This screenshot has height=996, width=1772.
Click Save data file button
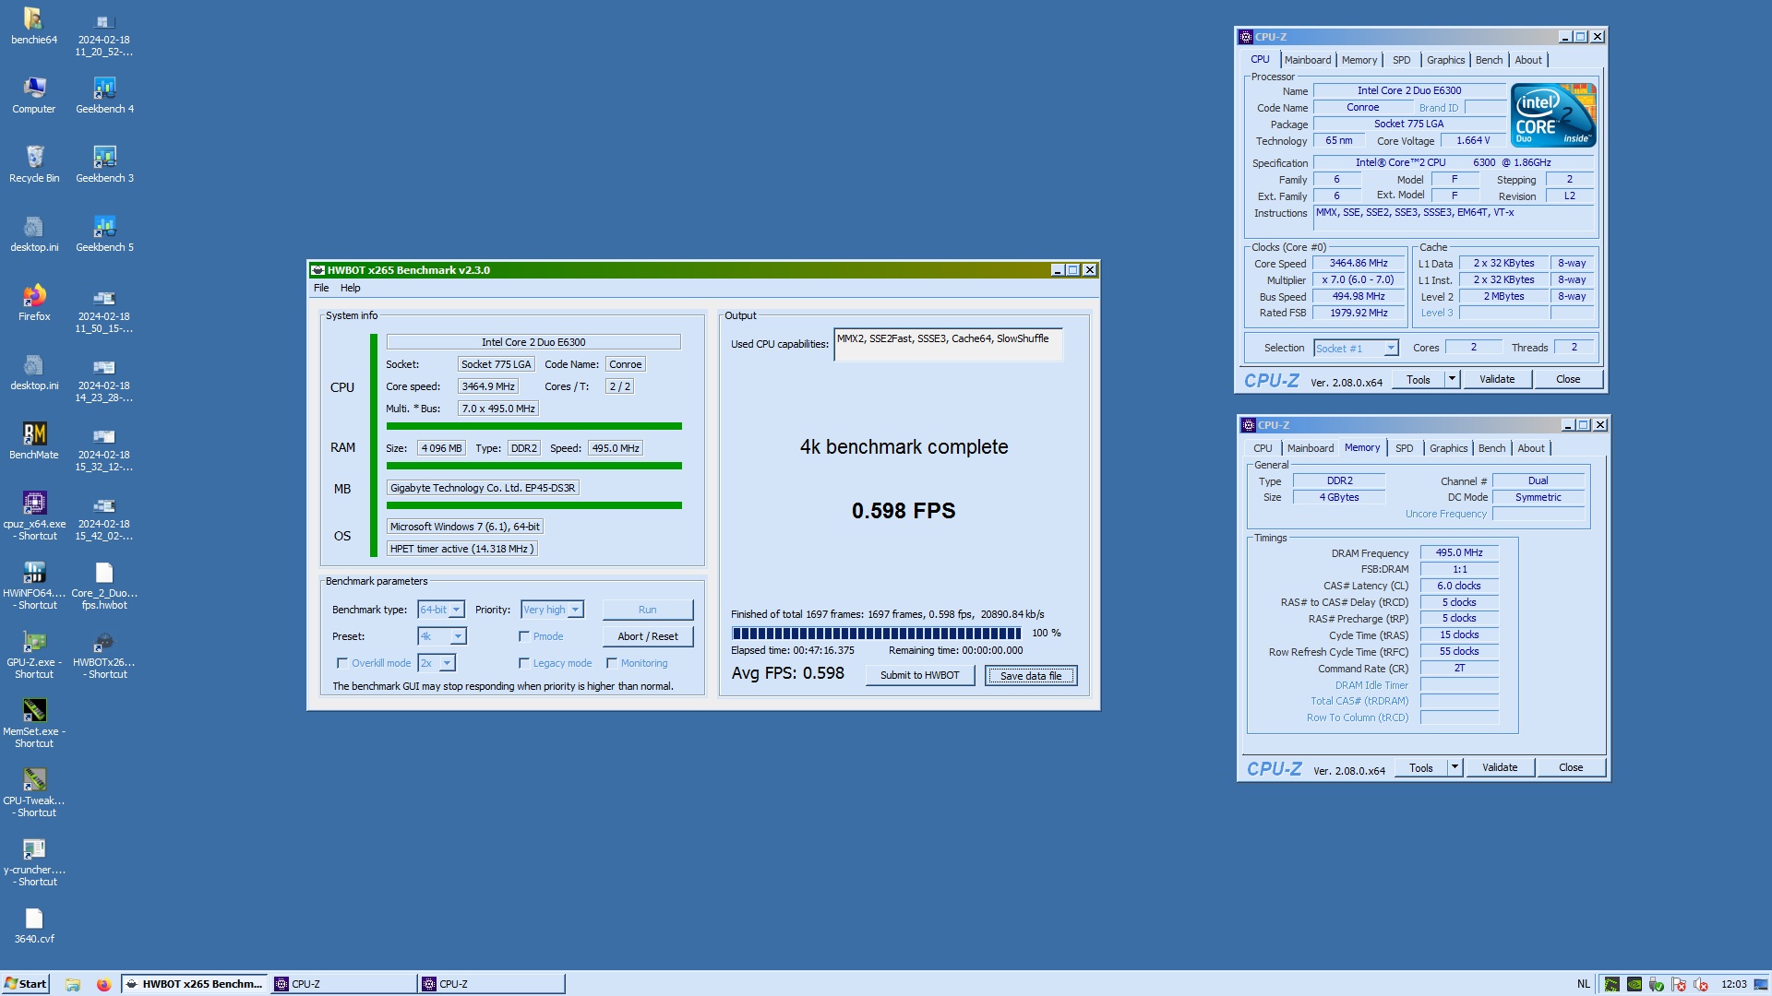[1031, 675]
